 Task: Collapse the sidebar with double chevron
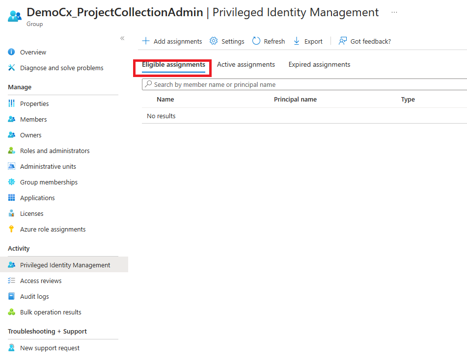pyautogui.click(x=122, y=38)
